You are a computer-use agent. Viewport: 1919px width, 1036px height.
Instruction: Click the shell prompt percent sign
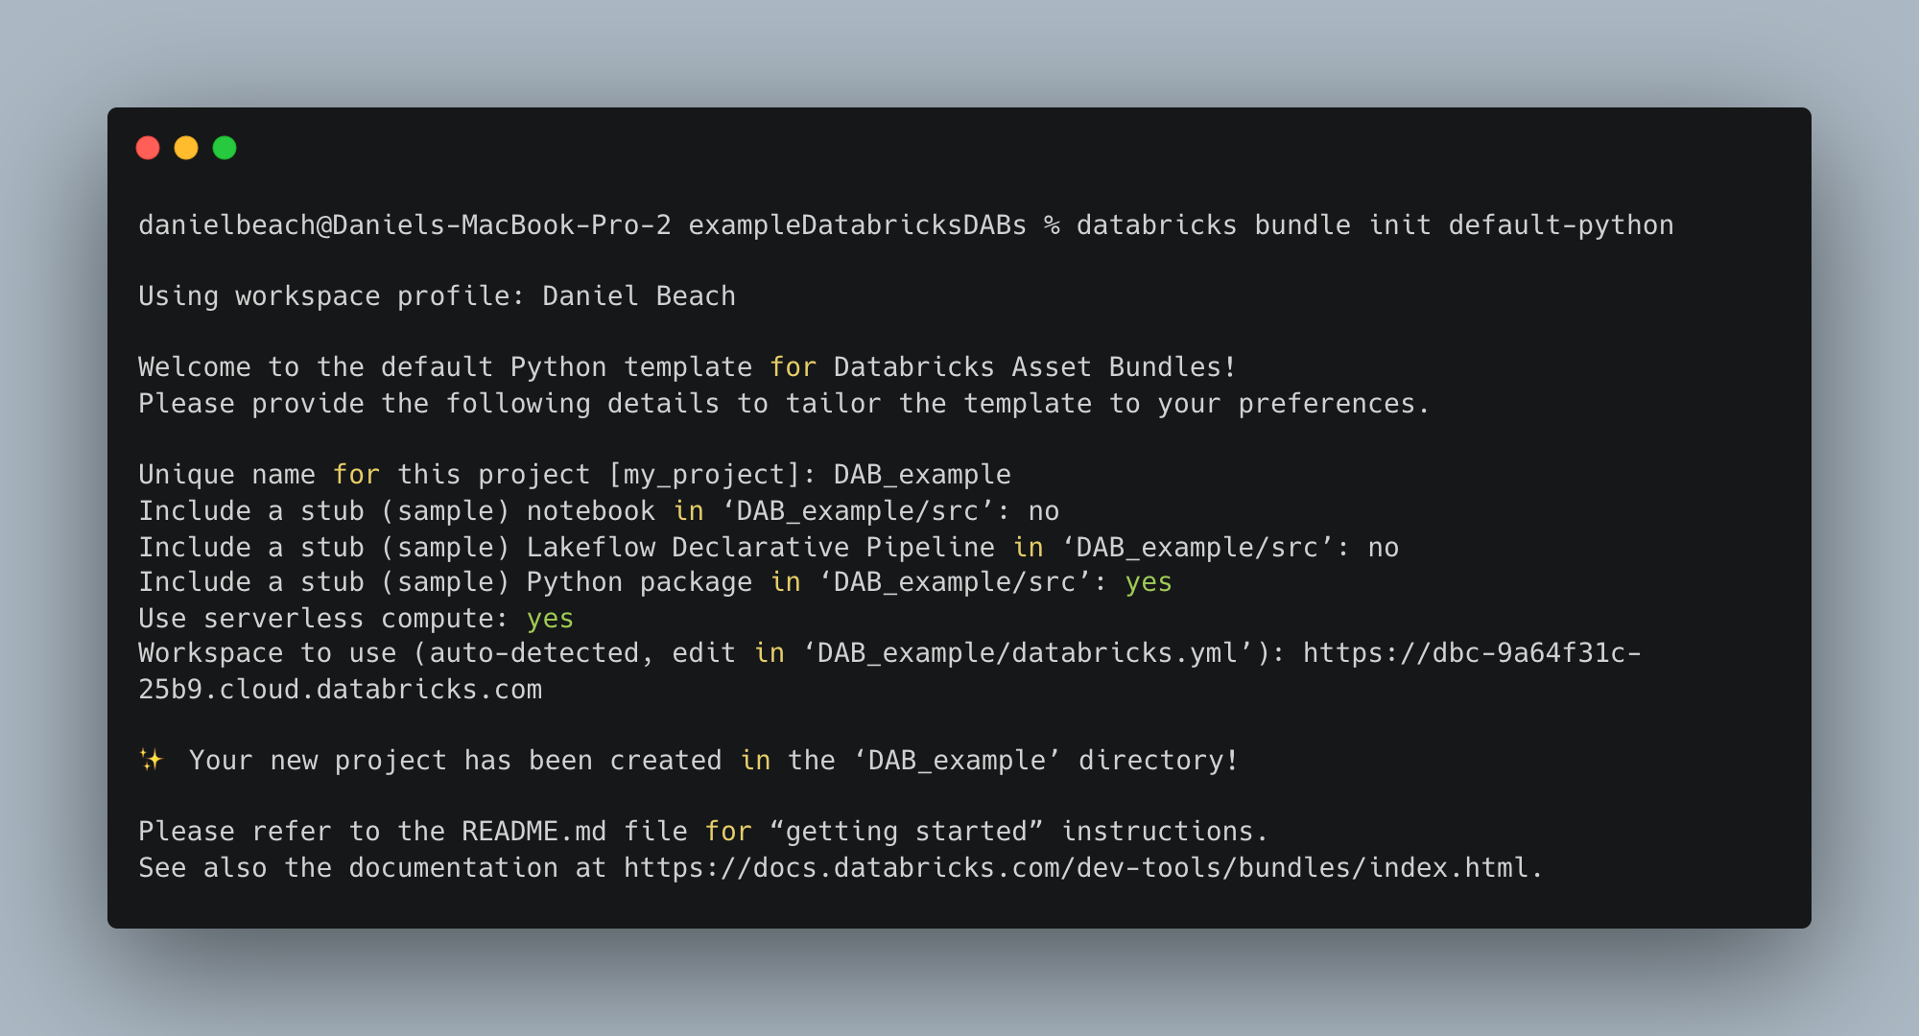coord(1052,224)
